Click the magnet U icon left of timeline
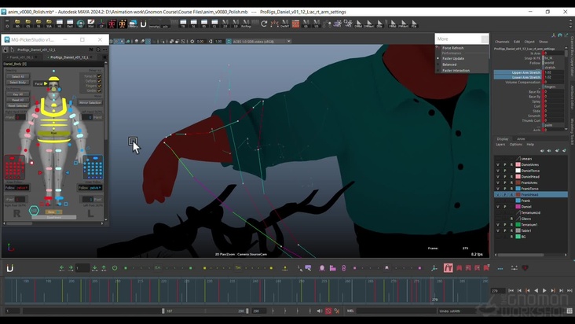The height and width of the screenshot is (324, 575). [10, 268]
